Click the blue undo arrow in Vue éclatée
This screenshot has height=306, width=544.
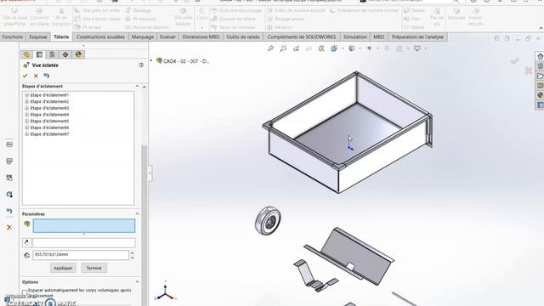(47, 76)
